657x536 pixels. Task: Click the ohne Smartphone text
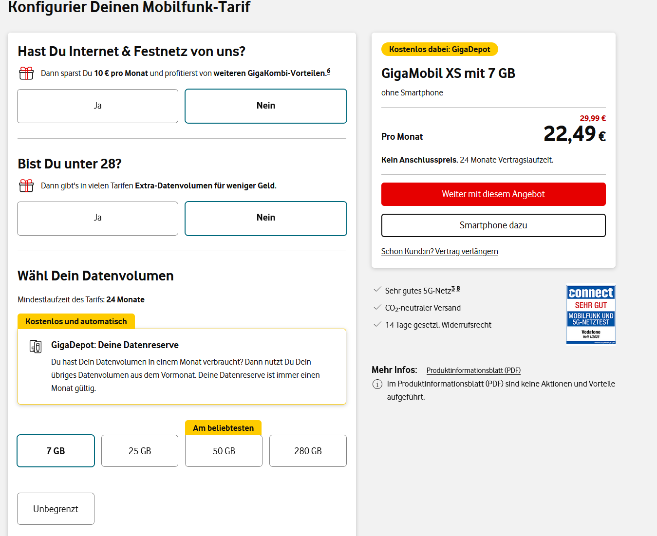point(412,93)
